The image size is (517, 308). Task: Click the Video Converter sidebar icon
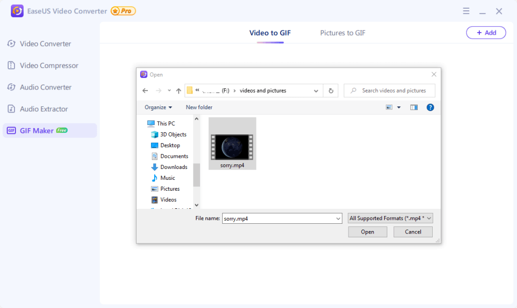pos(11,44)
